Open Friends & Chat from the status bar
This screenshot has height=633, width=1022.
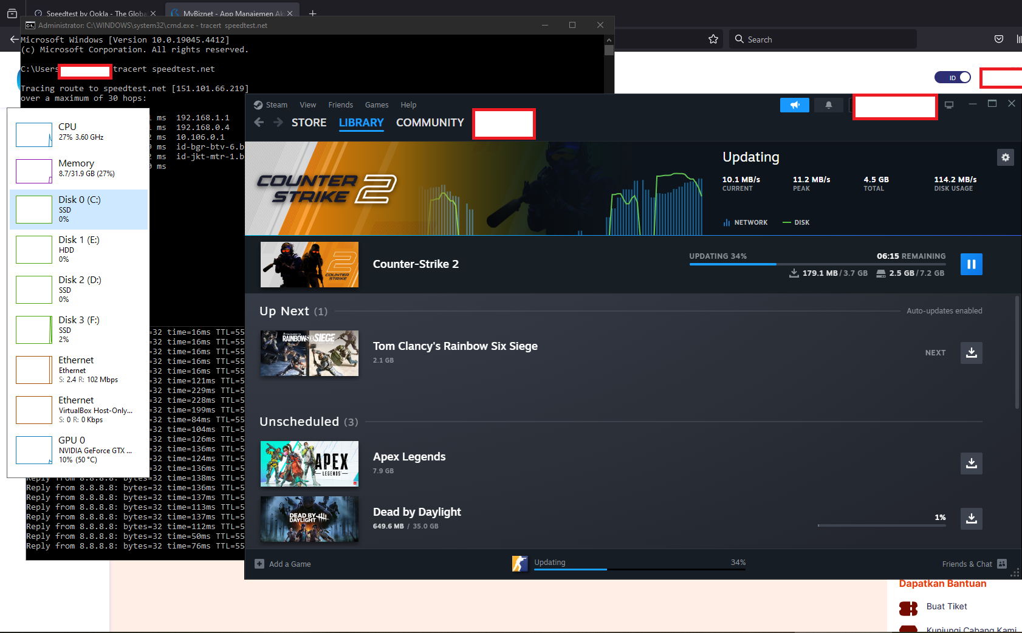click(966, 563)
